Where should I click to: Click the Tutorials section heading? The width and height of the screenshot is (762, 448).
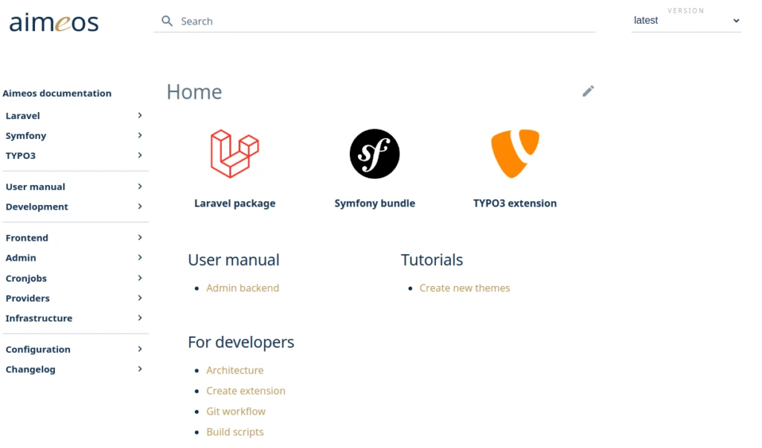[432, 260]
